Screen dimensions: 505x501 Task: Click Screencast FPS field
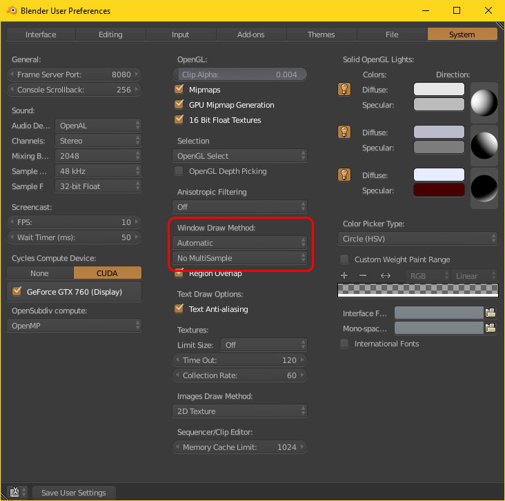(x=74, y=222)
